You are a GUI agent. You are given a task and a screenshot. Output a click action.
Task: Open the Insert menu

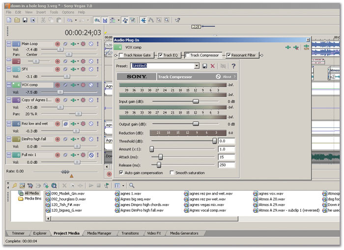coord(41,12)
